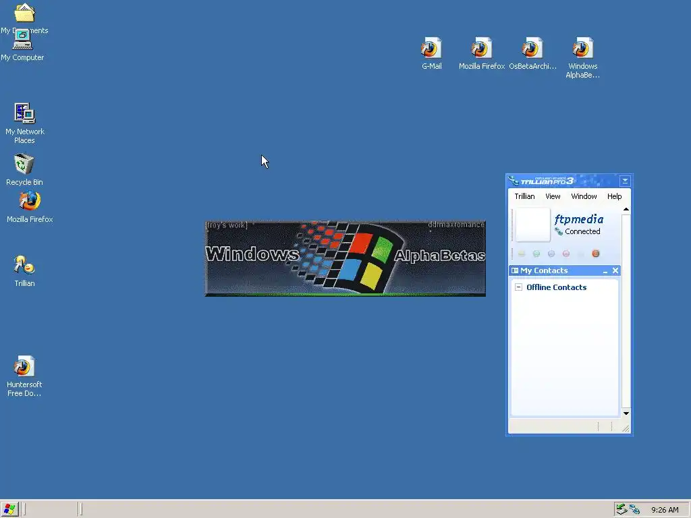The height and width of the screenshot is (518, 691).
Task: Close the My Contacts panel
Action: (x=615, y=270)
